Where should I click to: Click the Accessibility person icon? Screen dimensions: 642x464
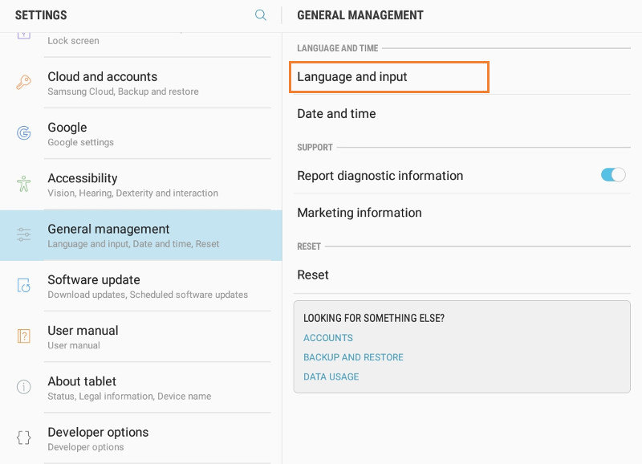(x=22, y=184)
